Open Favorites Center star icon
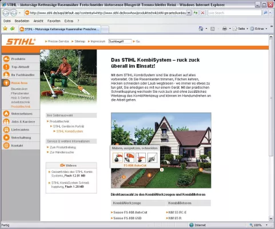The width and height of the screenshot is (275, 229). tap(5, 29)
